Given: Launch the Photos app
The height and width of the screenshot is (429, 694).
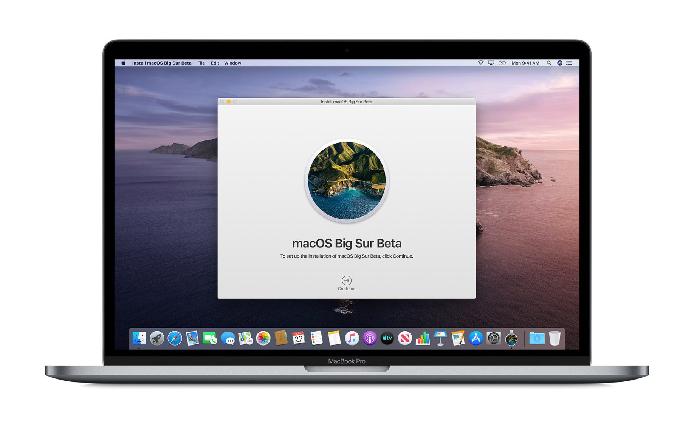Looking at the screenshot, I should pos(263,338).
